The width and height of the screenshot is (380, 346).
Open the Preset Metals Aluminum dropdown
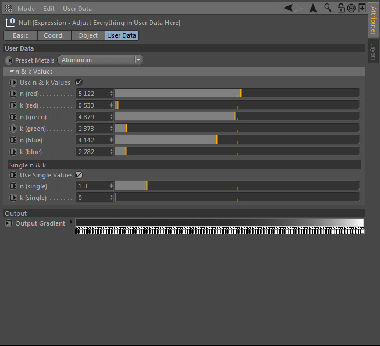click(100, 60)
